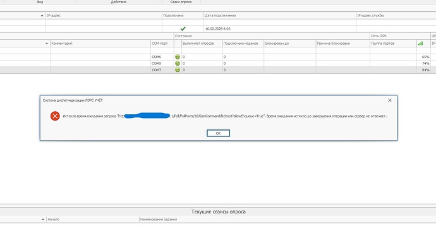Screen dimensions: 436x245
Task: Close the ЛЭРС УЧЕТ error dialog
Action: pos(390,100)
